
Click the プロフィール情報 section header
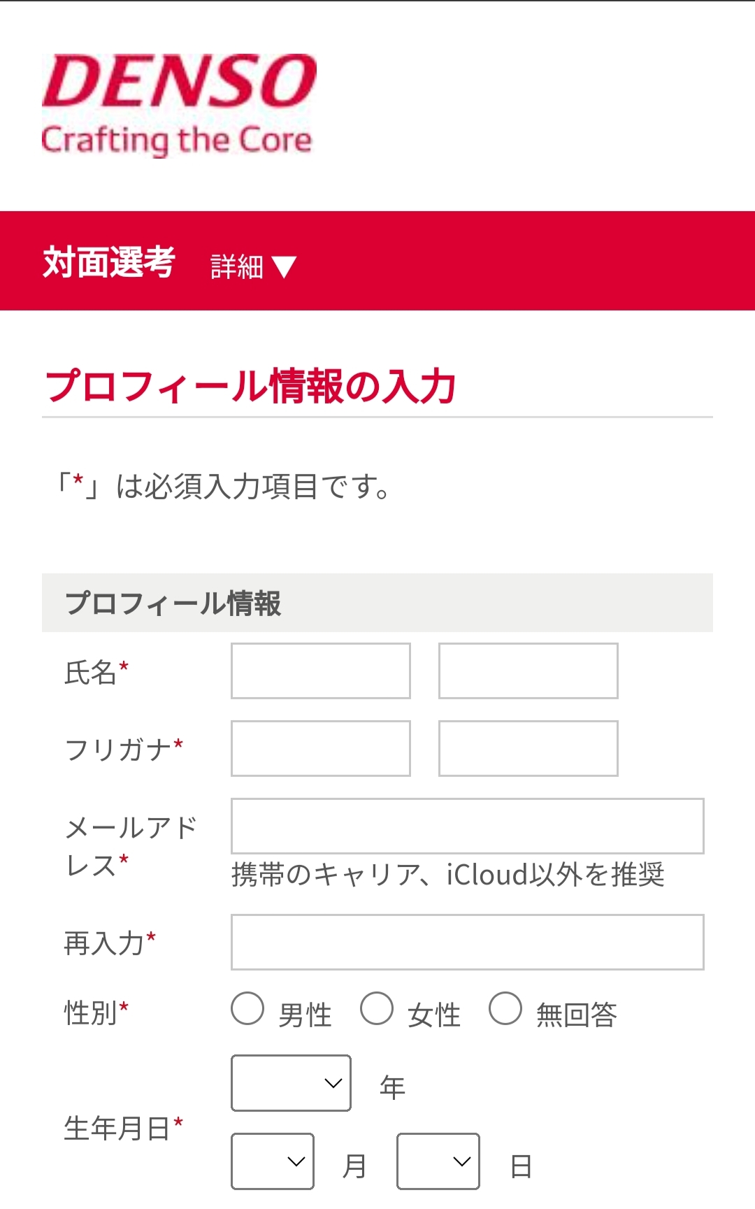click(x=377, y=603)
